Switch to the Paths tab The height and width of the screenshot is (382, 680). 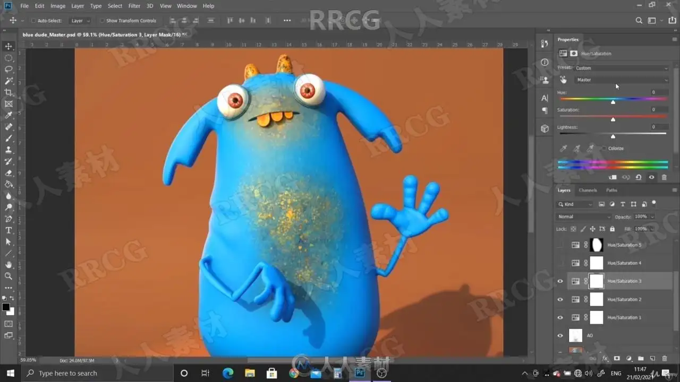611,190
